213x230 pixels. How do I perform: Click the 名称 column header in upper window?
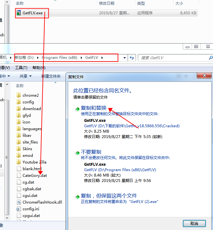click(20, 3)
